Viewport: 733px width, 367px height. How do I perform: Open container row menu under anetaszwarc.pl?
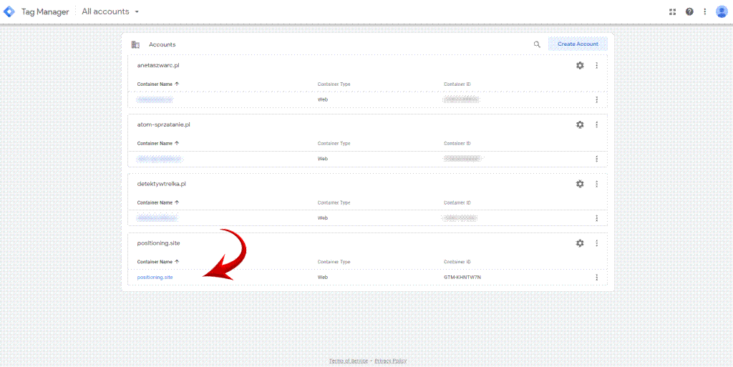pyautogui.click(x=596, y=99)
